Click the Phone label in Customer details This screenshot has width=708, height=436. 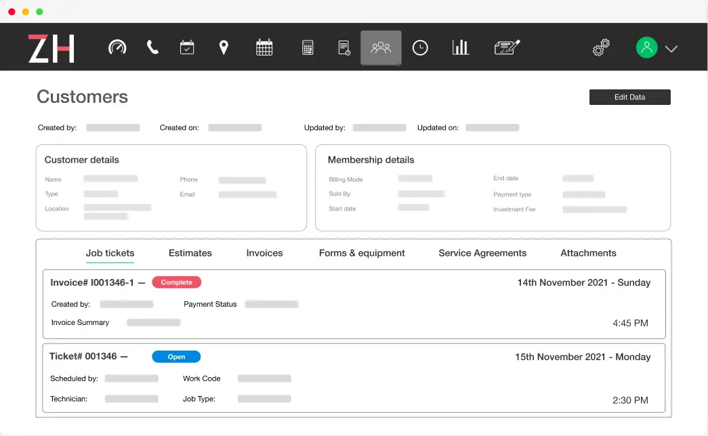pyautogui.click(x=189, y=179)
